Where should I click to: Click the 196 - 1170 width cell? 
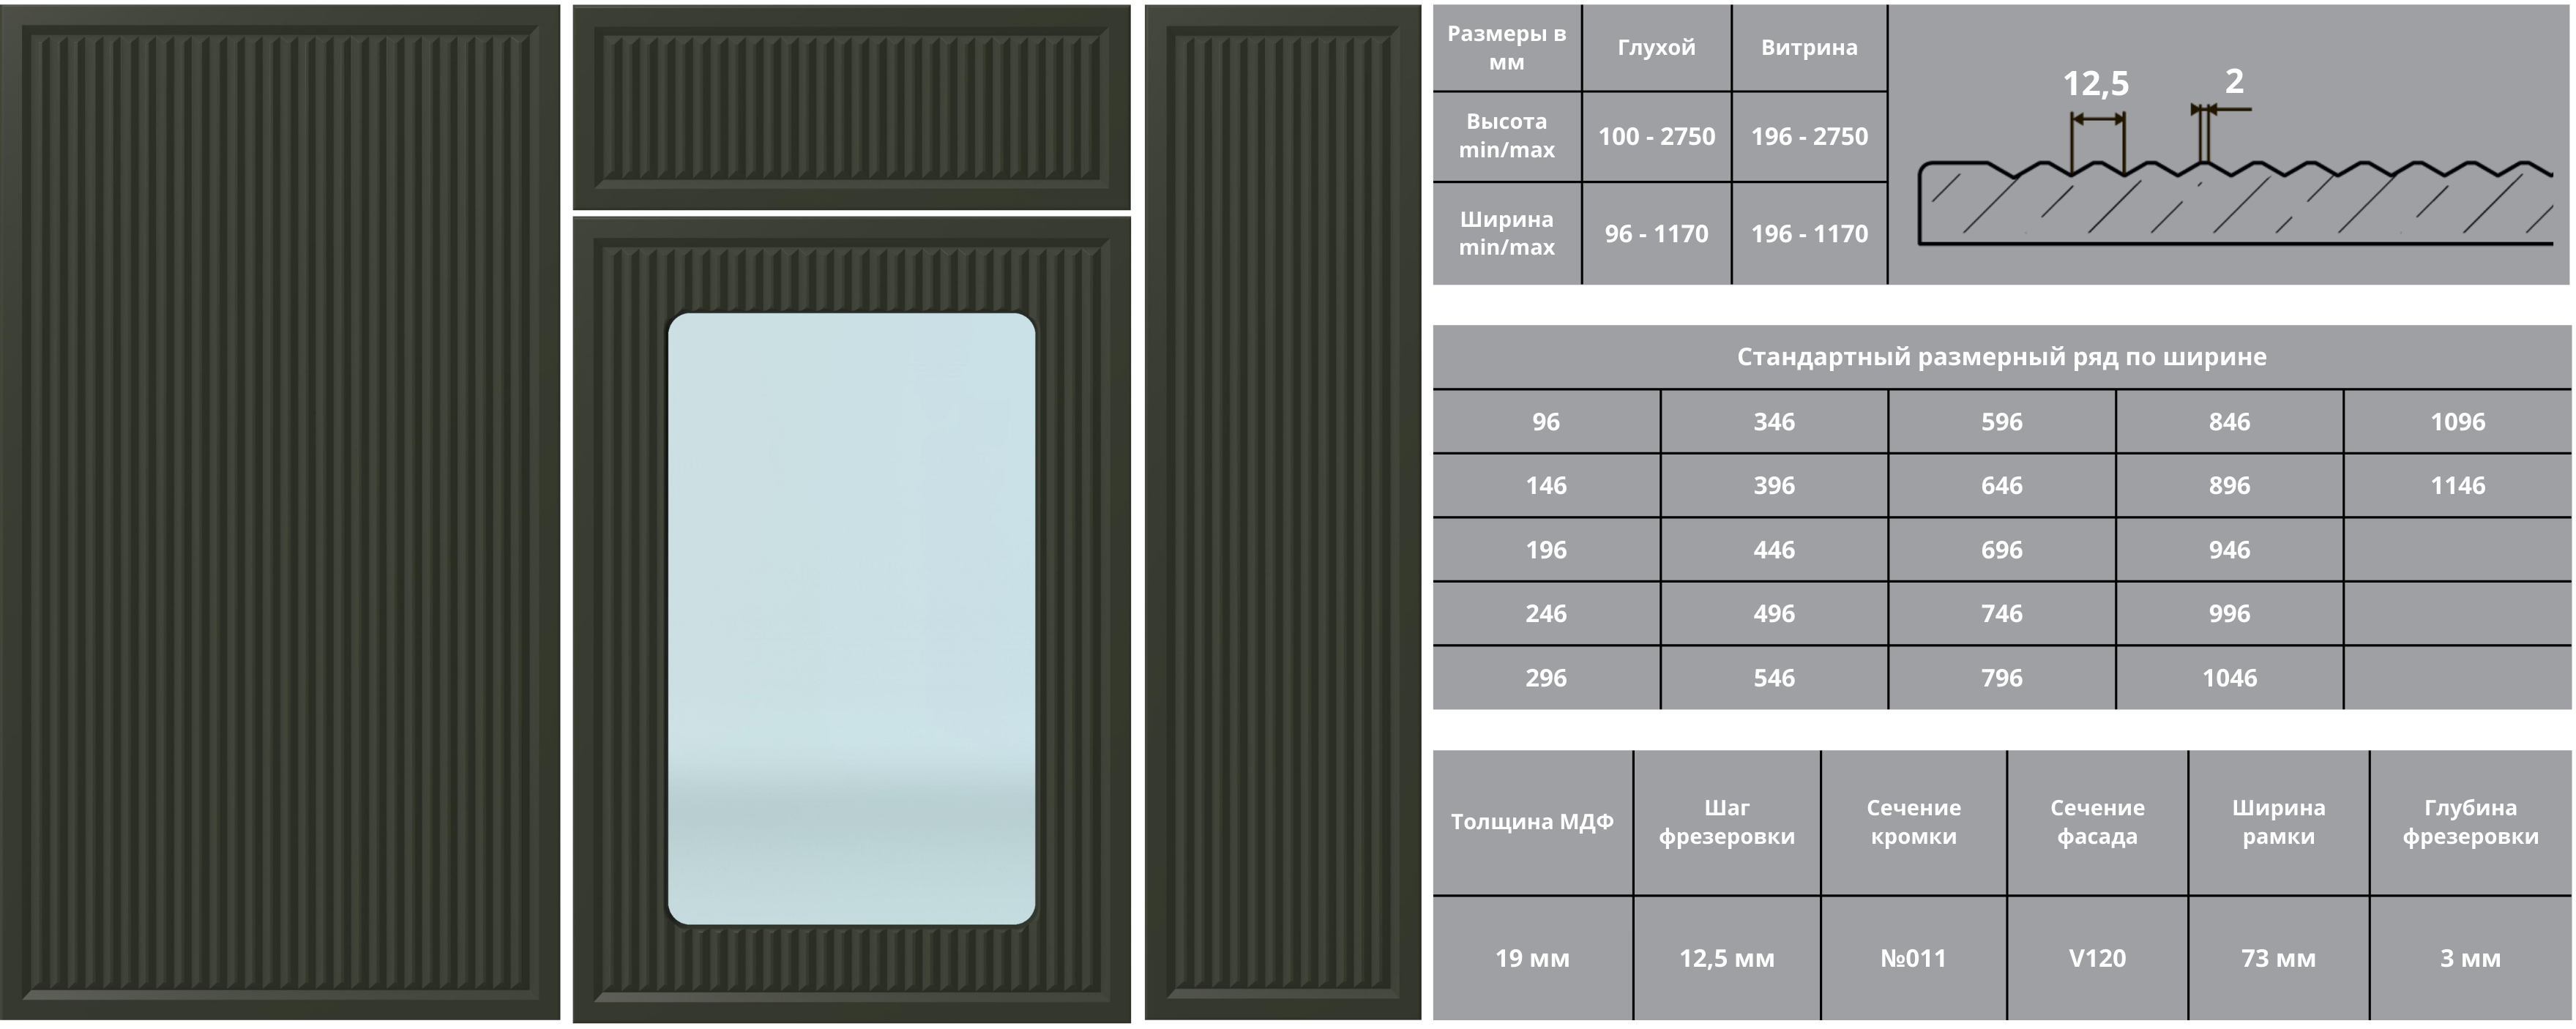pyautogui.click(x=1808, y=234)
